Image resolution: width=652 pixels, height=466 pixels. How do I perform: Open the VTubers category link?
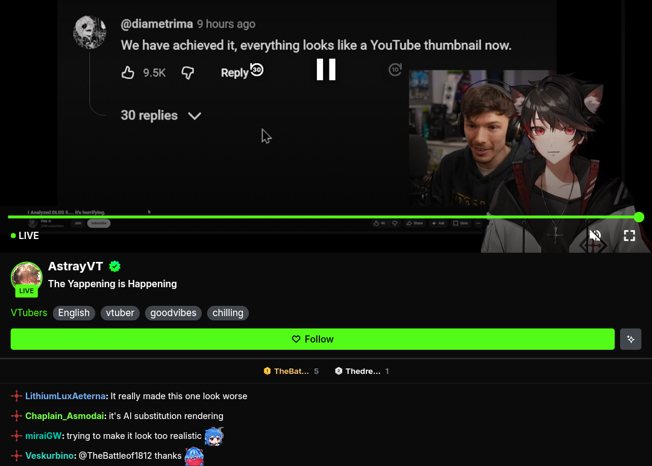tap(29, 312)
